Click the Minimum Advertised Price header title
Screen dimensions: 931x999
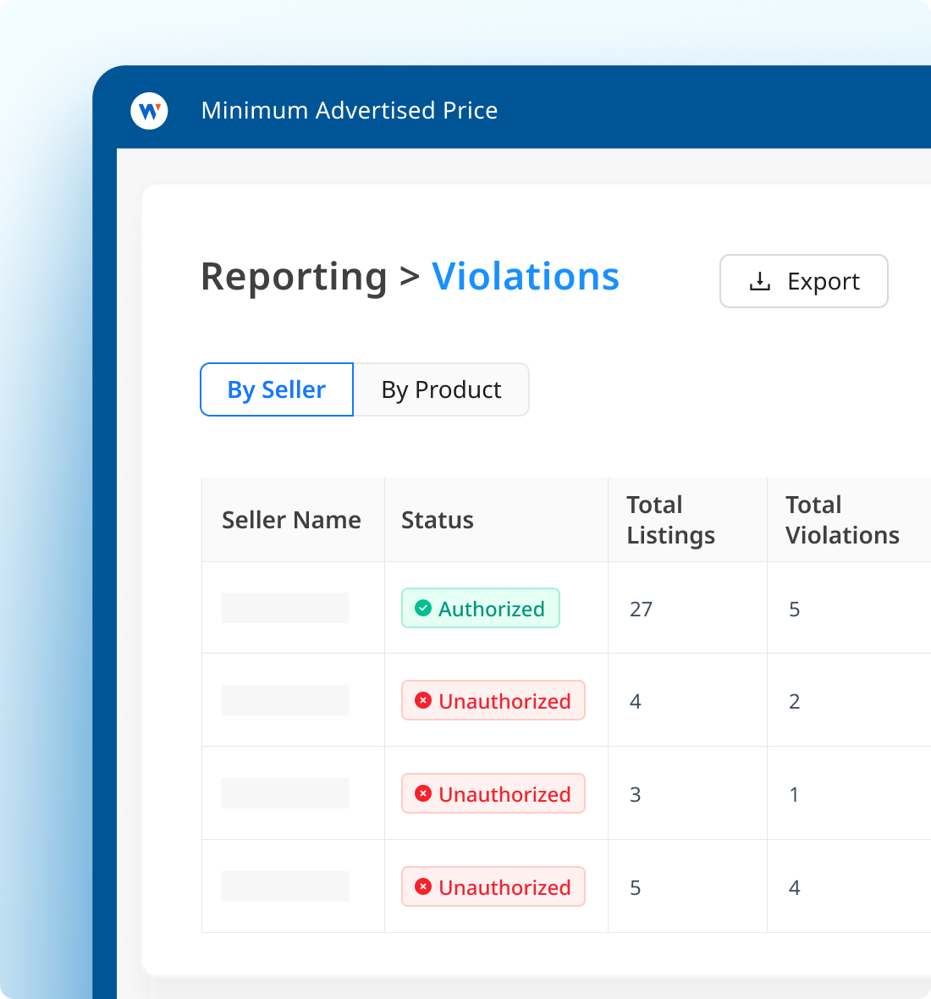(349, 110)
